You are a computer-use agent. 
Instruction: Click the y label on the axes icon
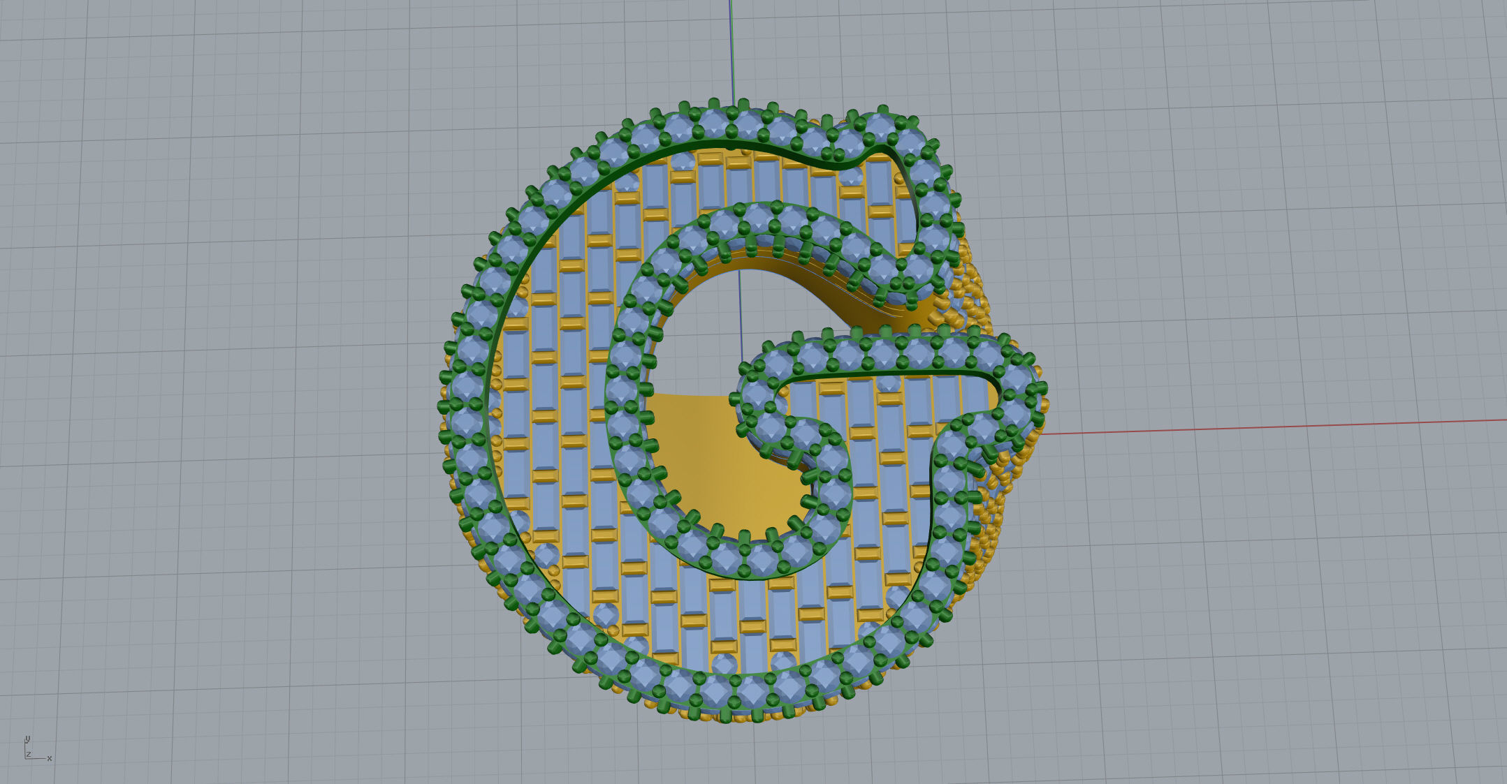[x=27, y=738]
